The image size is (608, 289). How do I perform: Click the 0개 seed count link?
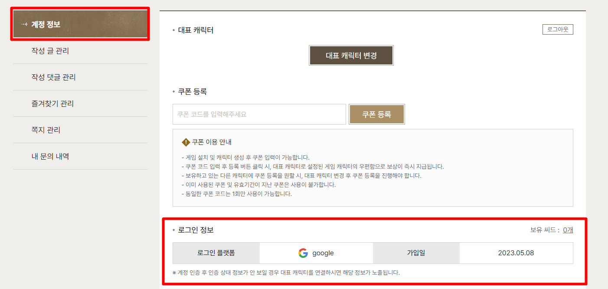point(568,230)
